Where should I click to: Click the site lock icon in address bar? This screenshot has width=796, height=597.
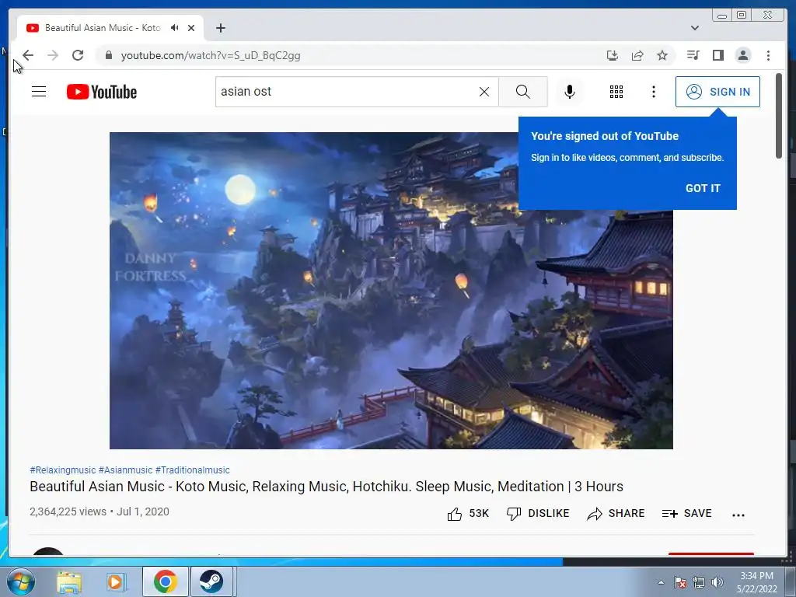pyautogui.click(x=108, y=55)
